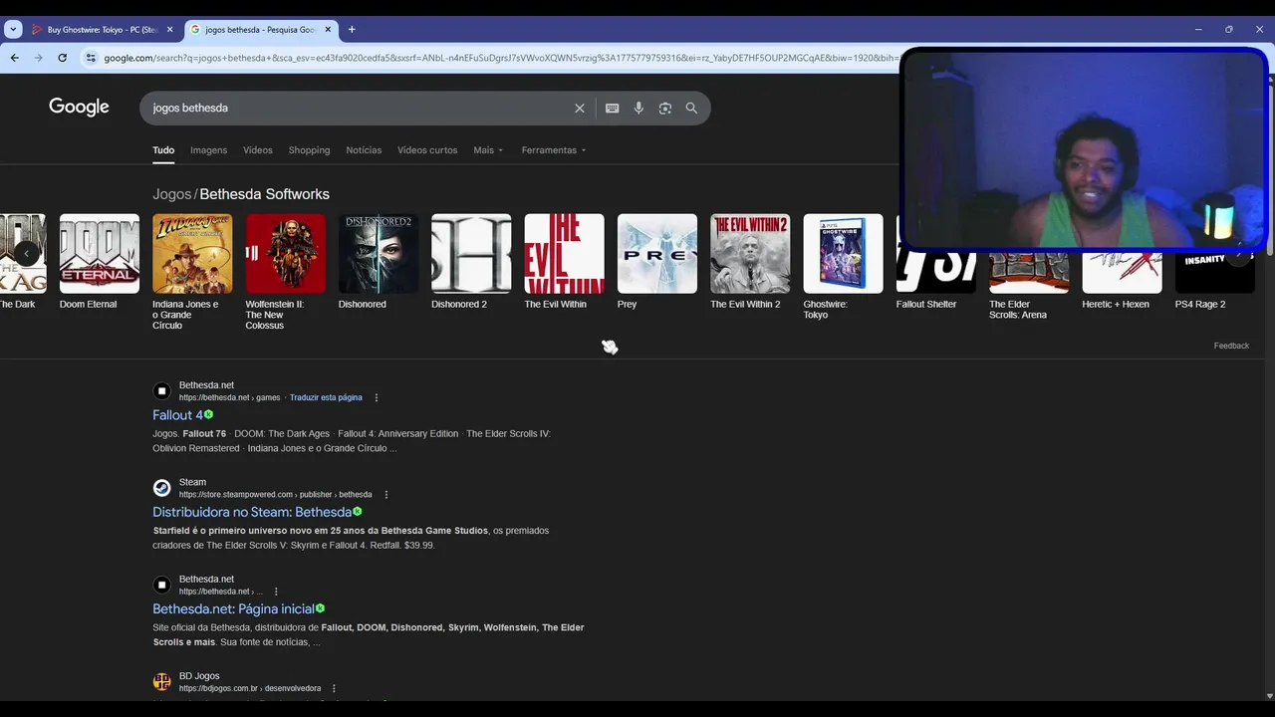Open Google Lens image search icon
The width and height of the screenshot is (1275, 717).
click(665, 109)
